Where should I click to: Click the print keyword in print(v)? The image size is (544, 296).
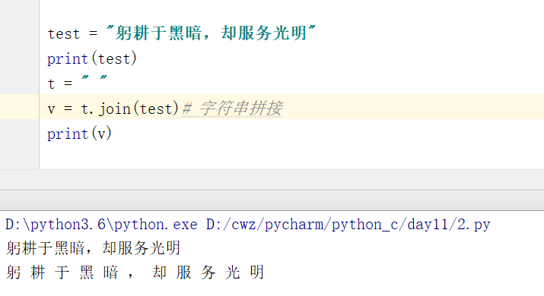pos(68,134)
